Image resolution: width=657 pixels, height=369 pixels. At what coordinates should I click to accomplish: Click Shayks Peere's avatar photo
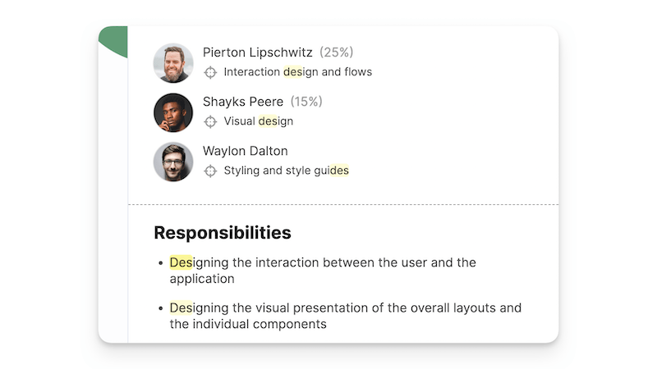pyautogui.click(x=173, y=112)
